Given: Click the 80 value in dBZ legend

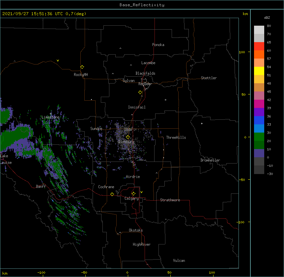Looking at the screenshot, I should 269,26.
